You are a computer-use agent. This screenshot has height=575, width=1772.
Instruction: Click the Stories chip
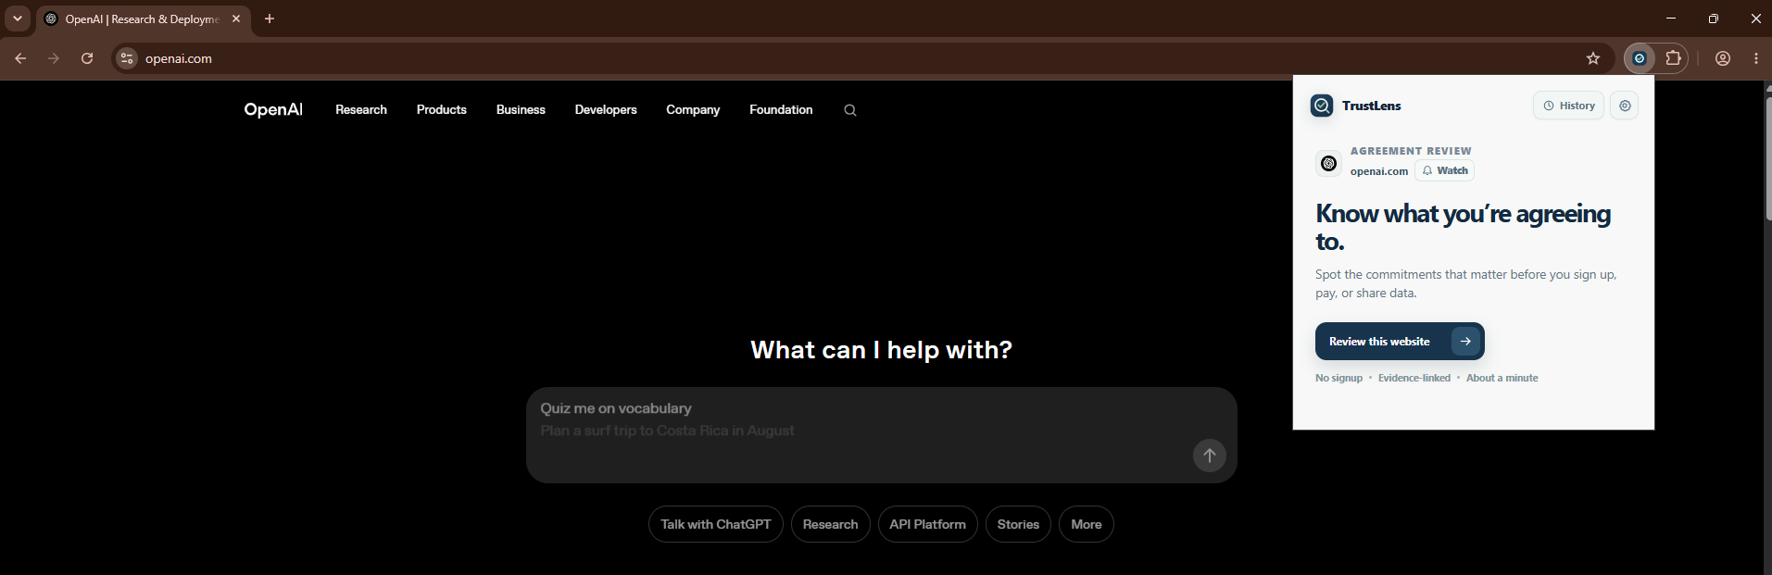1018,524
